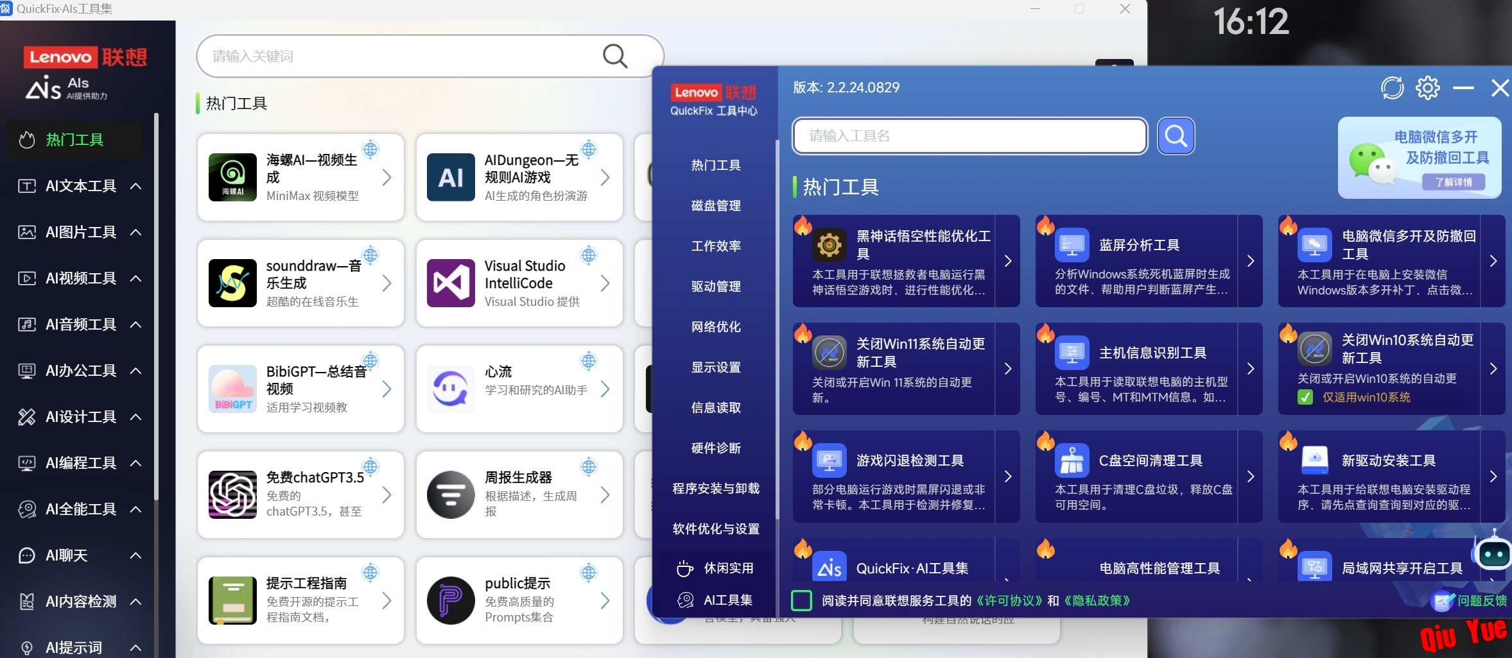Click web globe badge on 海螺AI card

pos(370,149)
